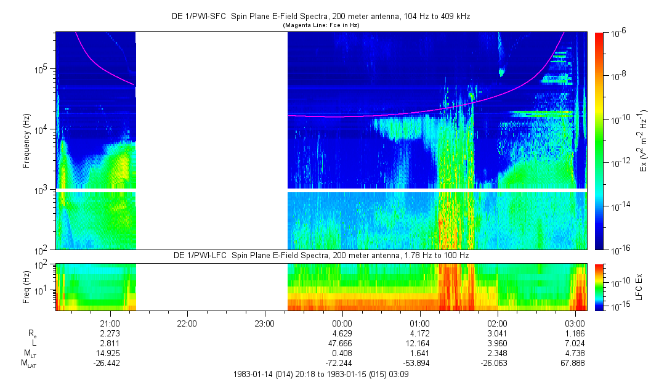The image size is (667, 382).
Task: Click the 10^-6 color bar tick label
Action: pos(618,33)
